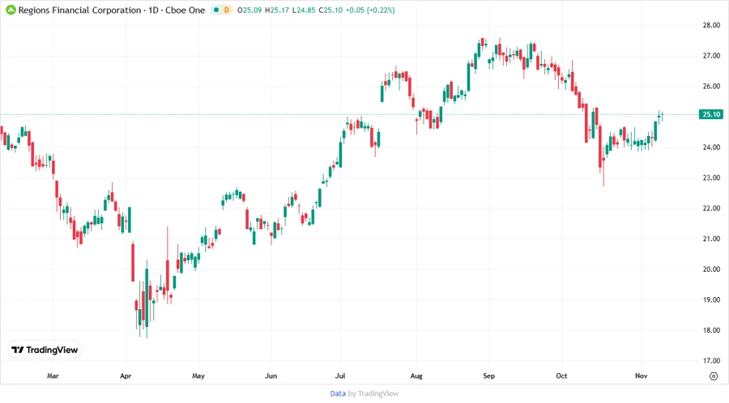Click the Jun label on time axis
Viewport: 729px width, 403px height.
click(x=271, y=376)
